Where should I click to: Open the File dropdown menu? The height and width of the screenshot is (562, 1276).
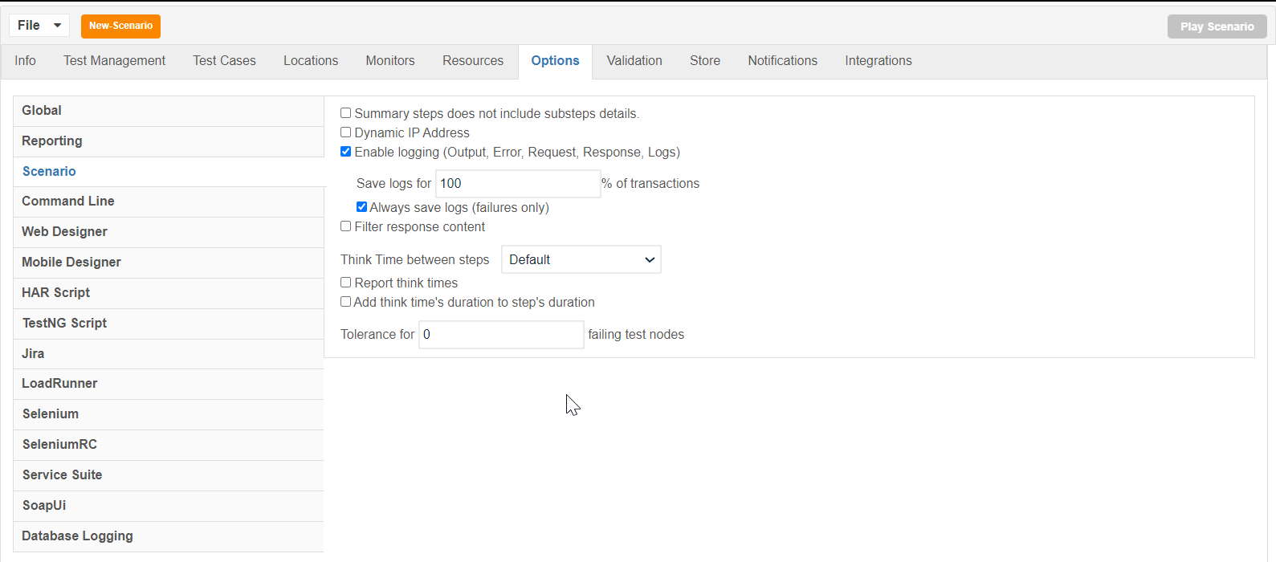(x=39, y=26)
